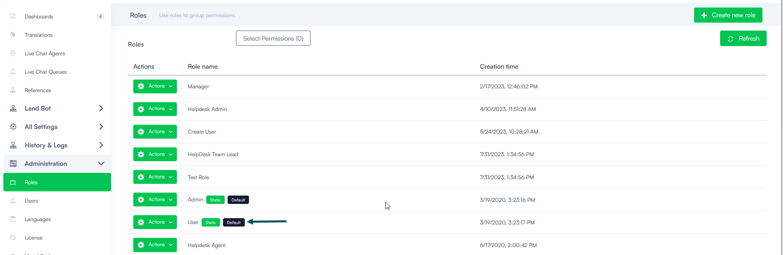Click the References sidebar icon
783x255 pixels.
(13, 90)
